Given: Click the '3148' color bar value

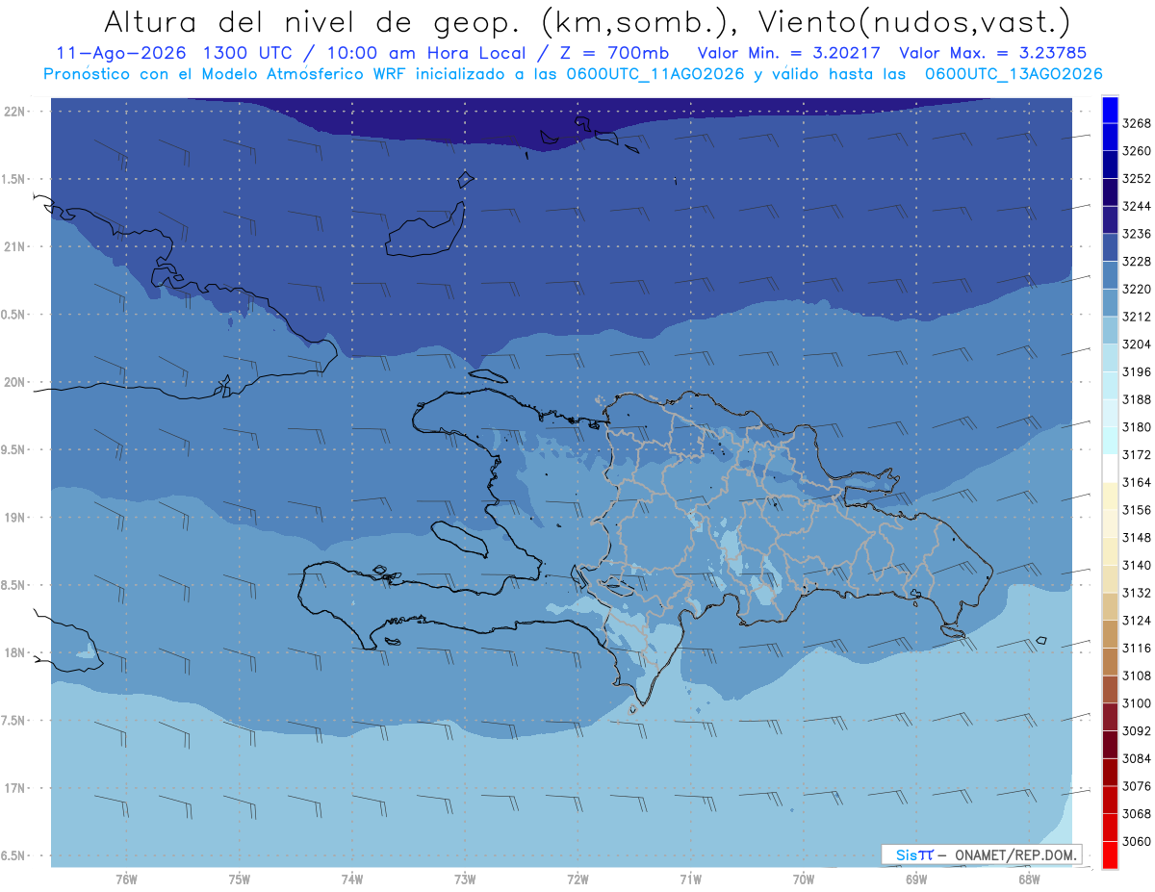Looking at the screenshot, I should (1137, 537).
